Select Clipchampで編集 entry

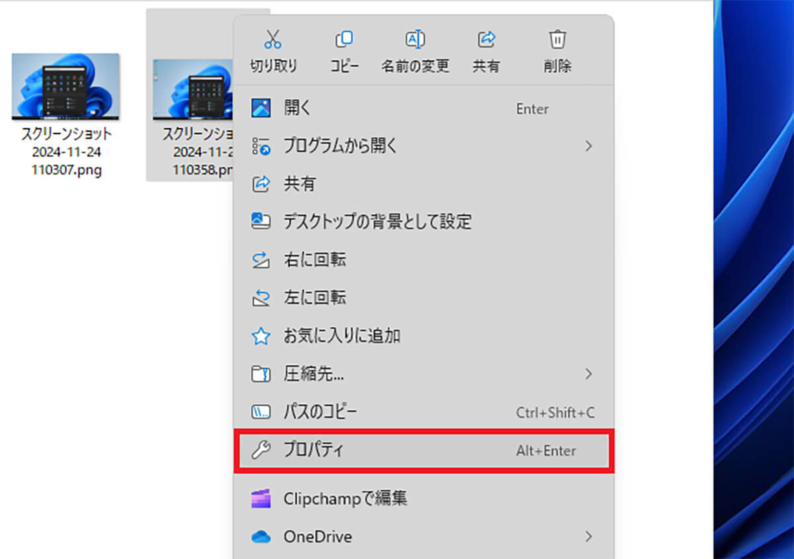pyautogui.click(x=423, y=498)
